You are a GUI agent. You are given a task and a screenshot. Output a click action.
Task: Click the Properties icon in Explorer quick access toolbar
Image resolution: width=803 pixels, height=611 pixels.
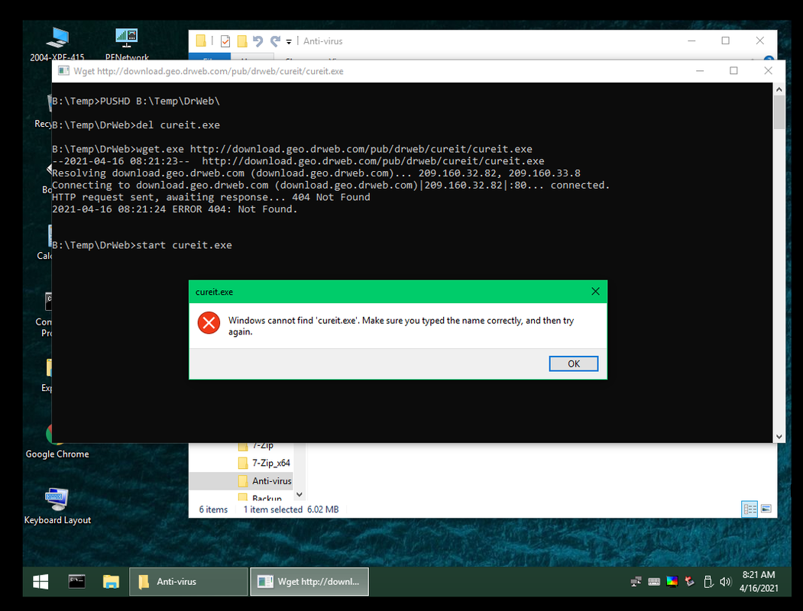tap(225, 41)
